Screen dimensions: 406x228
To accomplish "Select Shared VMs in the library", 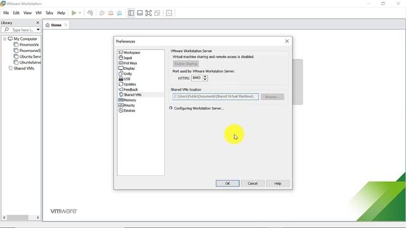I will [x=24, y=68].
